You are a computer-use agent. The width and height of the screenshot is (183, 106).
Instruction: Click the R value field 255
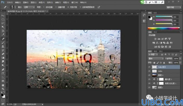[176, 17]
